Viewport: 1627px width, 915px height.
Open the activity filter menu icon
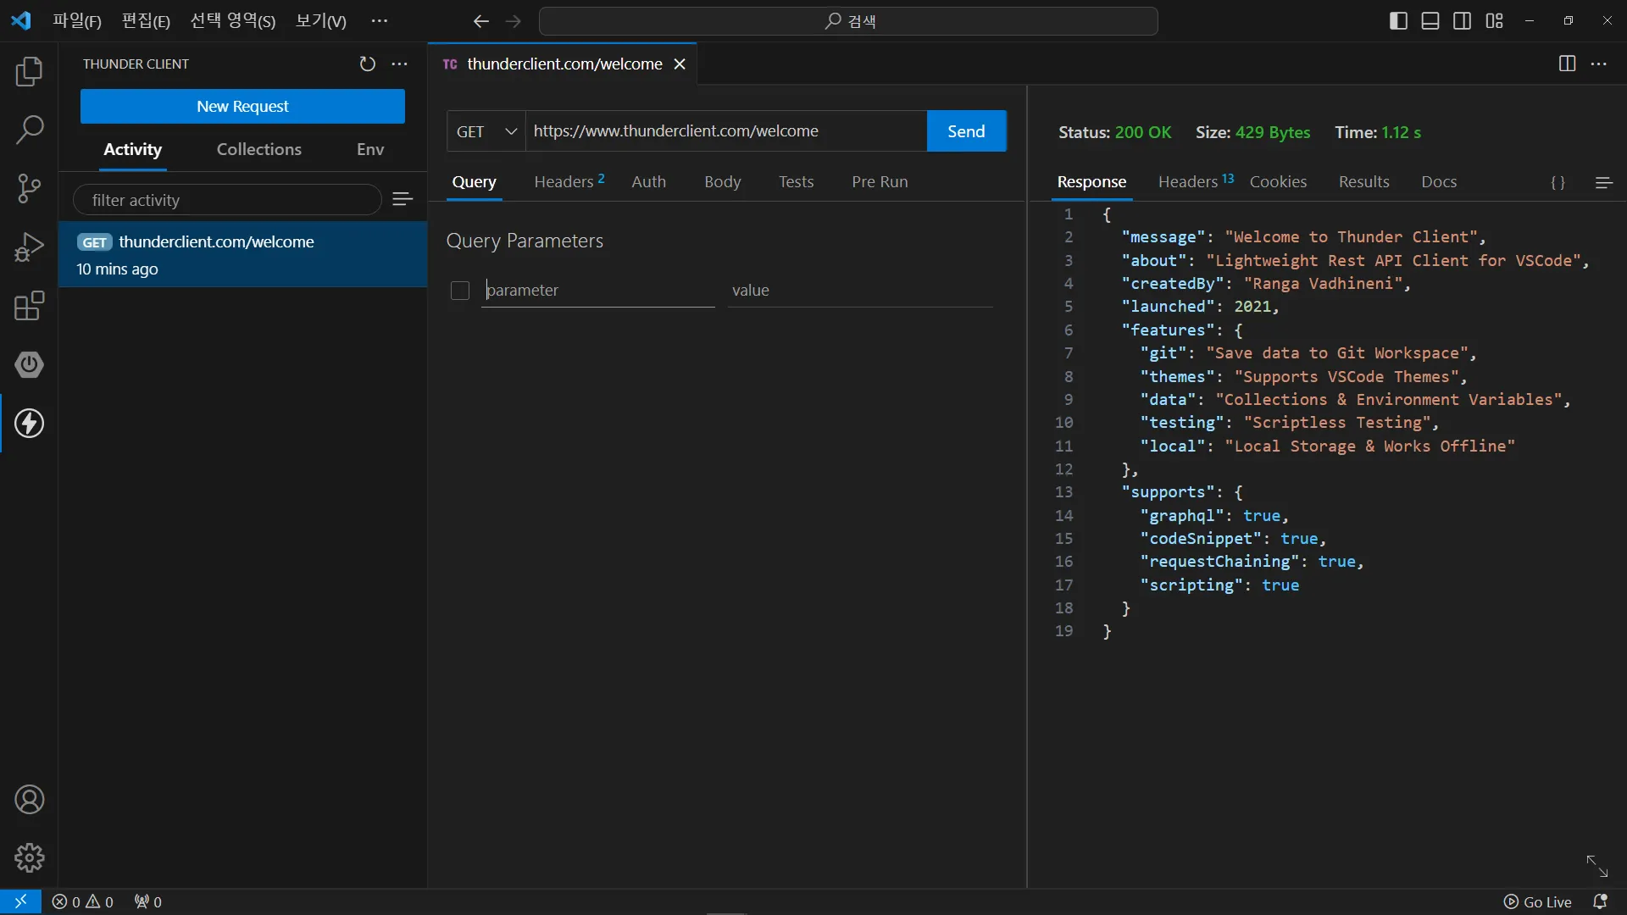pyautogui.click(x=403, y=199)
